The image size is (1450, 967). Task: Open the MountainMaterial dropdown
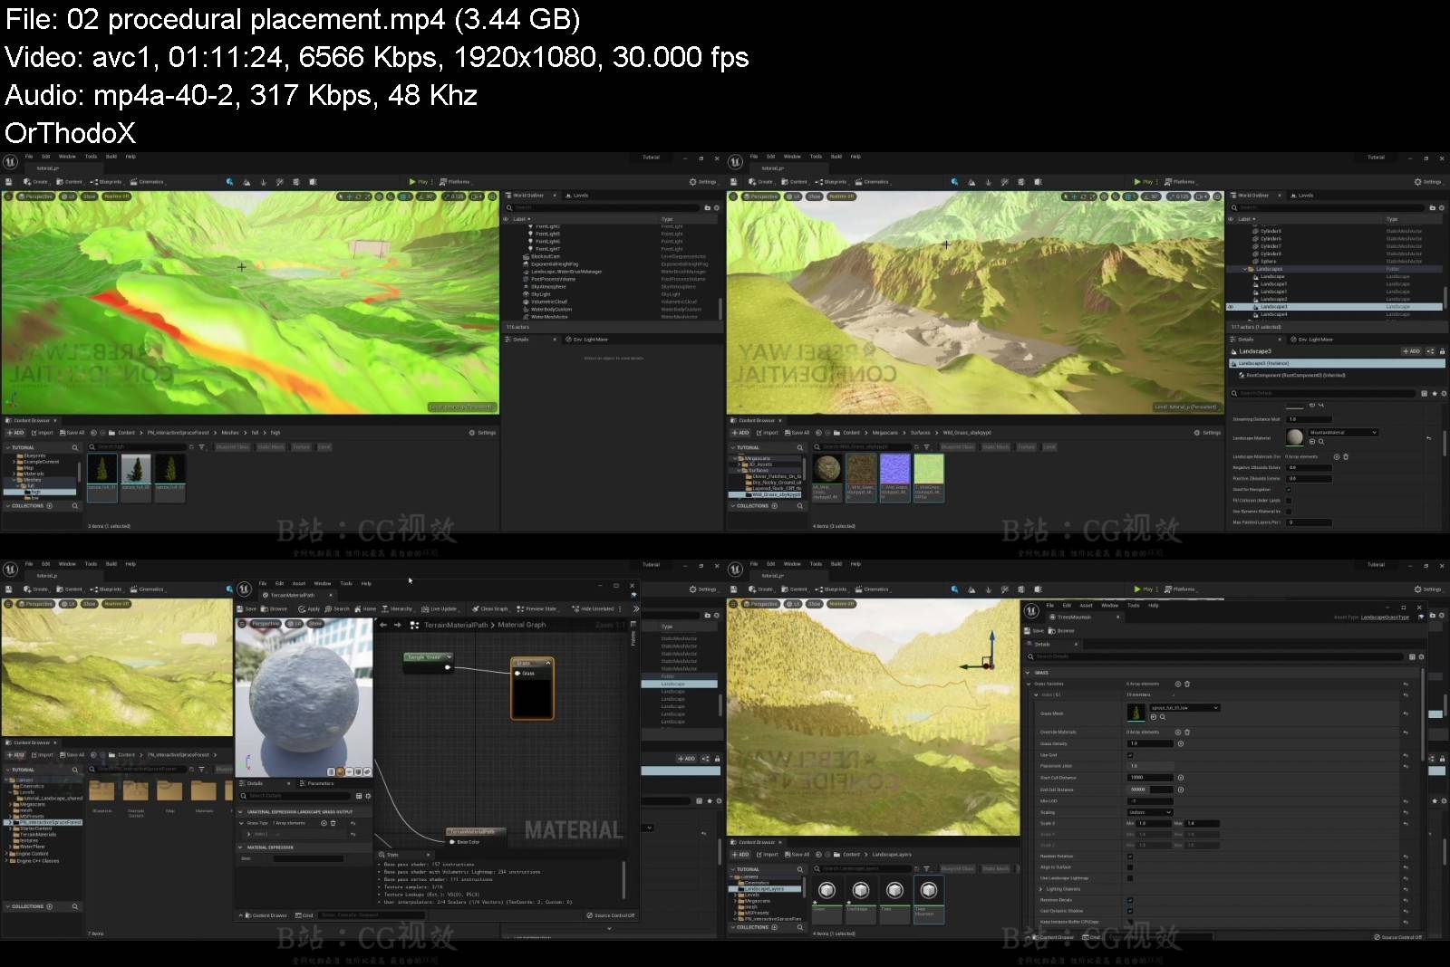tap(1343, 433)
